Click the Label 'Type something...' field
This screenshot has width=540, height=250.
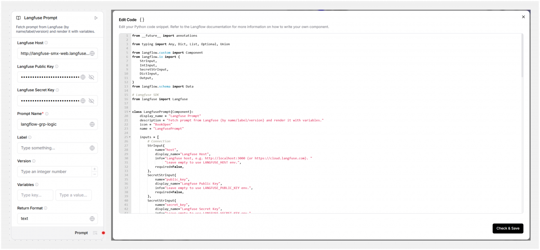(x=57, y=148)
